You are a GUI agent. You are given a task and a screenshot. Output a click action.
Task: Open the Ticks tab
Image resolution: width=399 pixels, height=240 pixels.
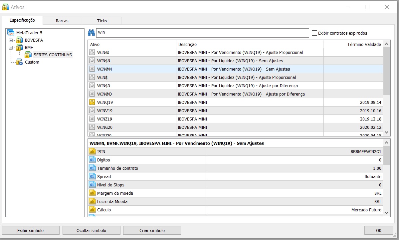pos(102,21)
